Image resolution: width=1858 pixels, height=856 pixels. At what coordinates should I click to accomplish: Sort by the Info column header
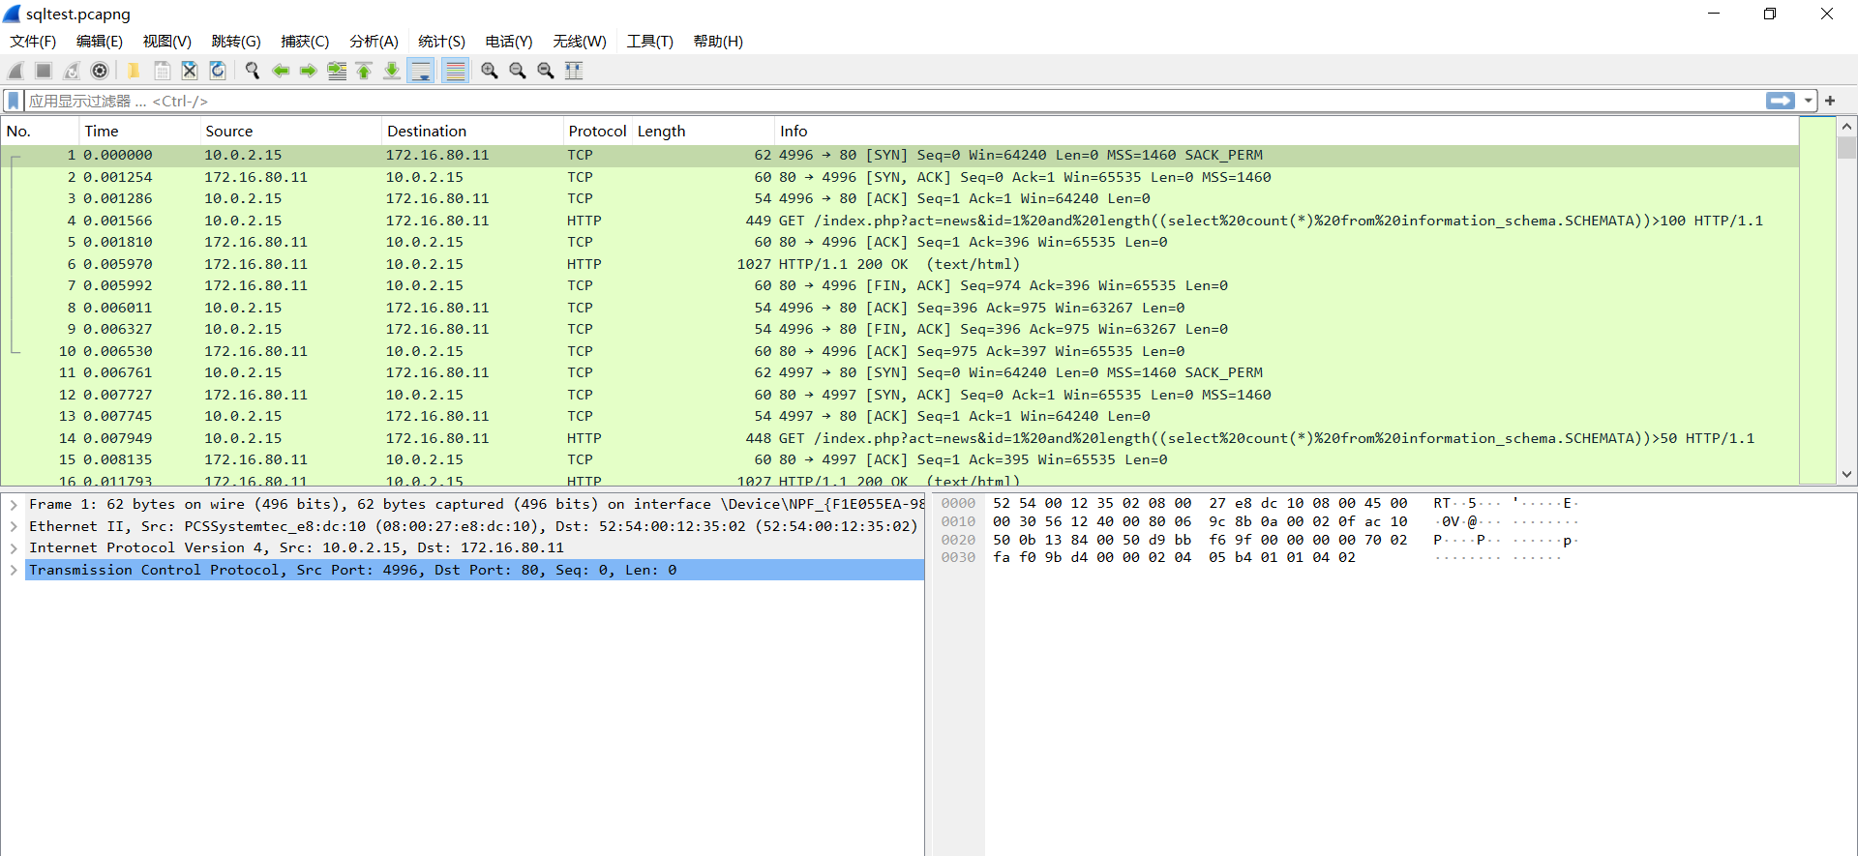1287,131
